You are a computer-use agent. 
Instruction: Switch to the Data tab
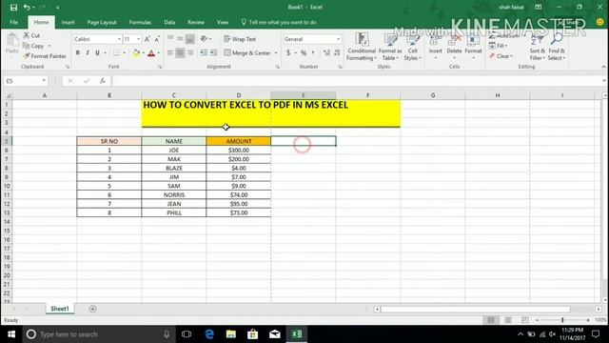(x=169, y=22)
